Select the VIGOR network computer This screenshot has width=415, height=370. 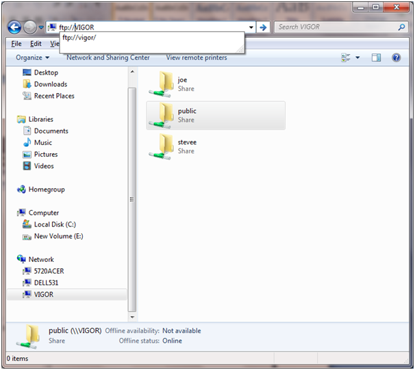(x=45, y=294)
